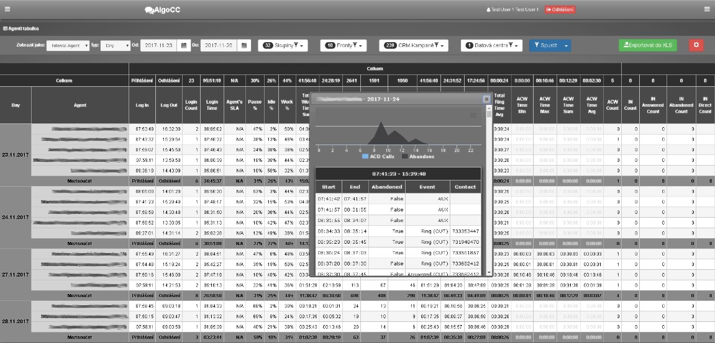Click the AlgoCC logo

click(x=162, y=9)
